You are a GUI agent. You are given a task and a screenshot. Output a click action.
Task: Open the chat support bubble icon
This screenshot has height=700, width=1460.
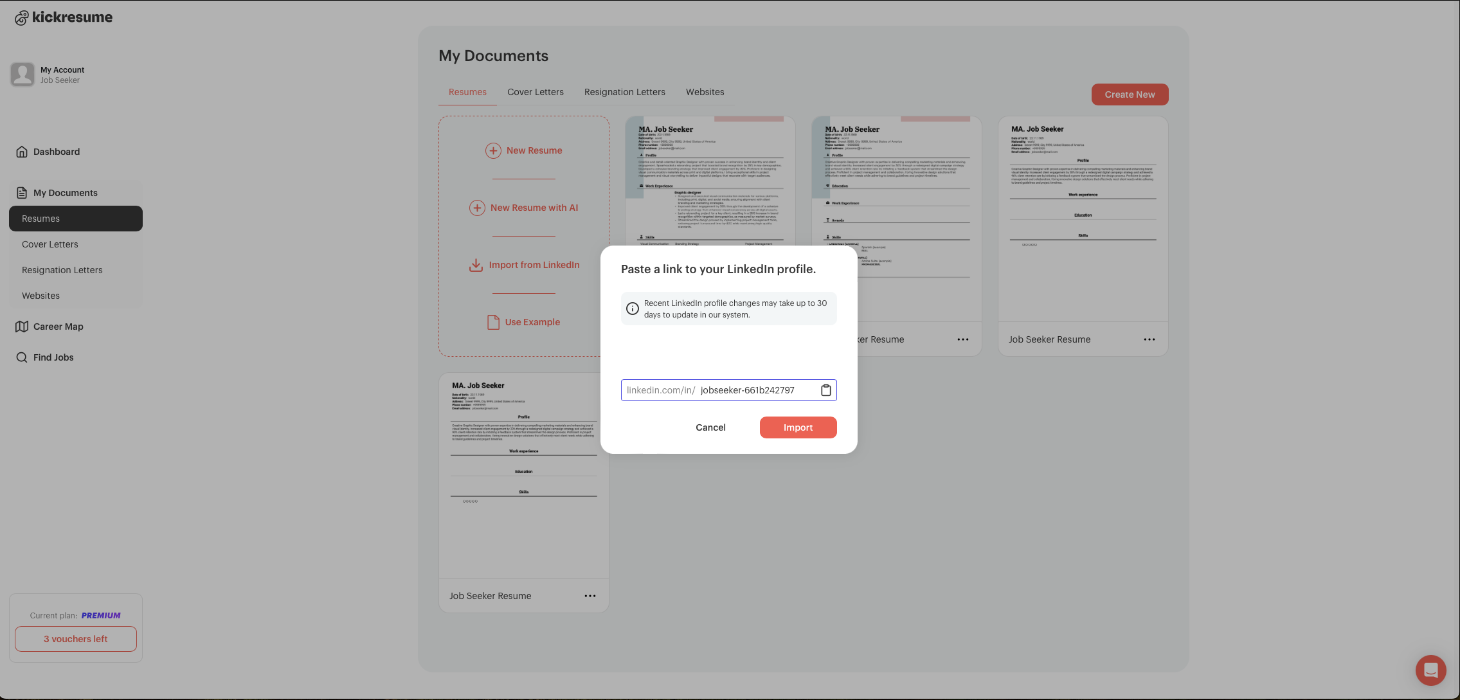pyautogui.click(x=1430, y=670)
